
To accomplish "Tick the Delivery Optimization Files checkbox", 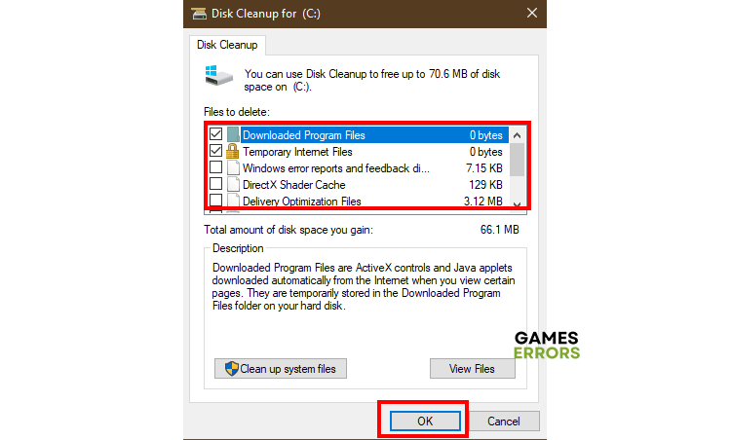I will (x=215, y=201).
